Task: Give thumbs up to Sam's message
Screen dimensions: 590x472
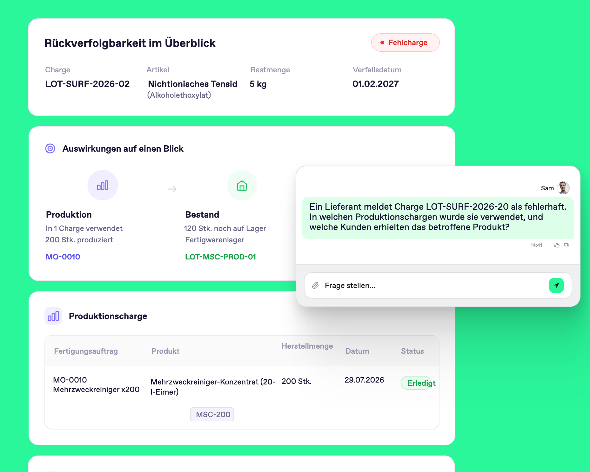Action: [557, 245]
